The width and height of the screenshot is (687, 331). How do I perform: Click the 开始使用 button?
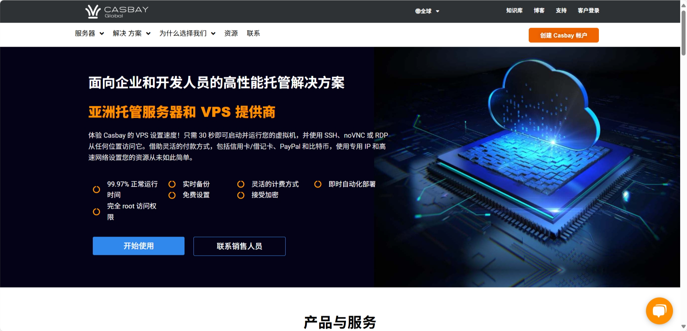138,246
